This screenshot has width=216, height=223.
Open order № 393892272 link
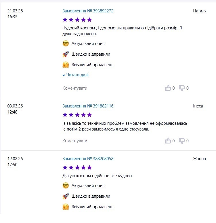click(88, 11)
